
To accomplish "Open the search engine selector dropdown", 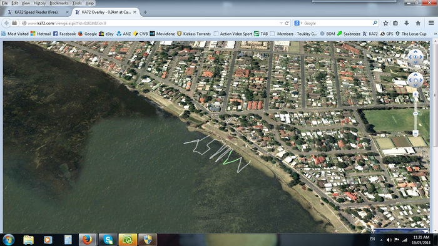I will click(298, 23).
